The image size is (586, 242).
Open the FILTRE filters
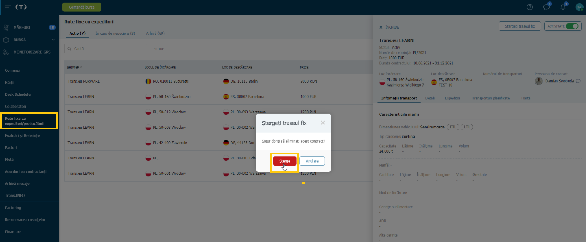(159, 49)
